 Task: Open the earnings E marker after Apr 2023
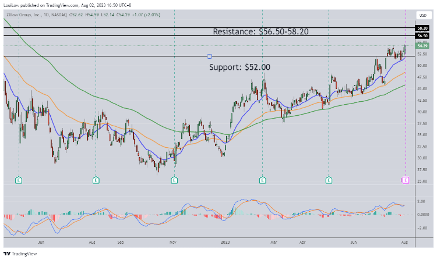(x=329, y=180)
